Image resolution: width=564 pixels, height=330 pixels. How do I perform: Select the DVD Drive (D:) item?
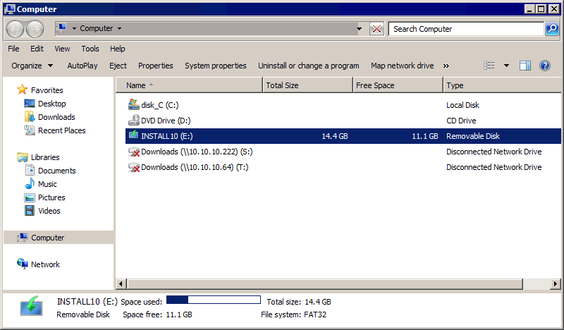pos(165,121)
